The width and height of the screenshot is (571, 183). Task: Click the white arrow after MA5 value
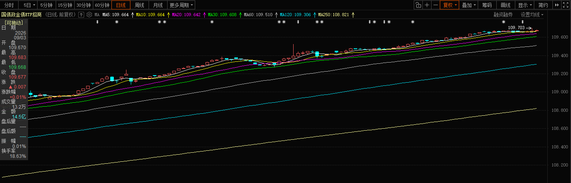[132, 15]
